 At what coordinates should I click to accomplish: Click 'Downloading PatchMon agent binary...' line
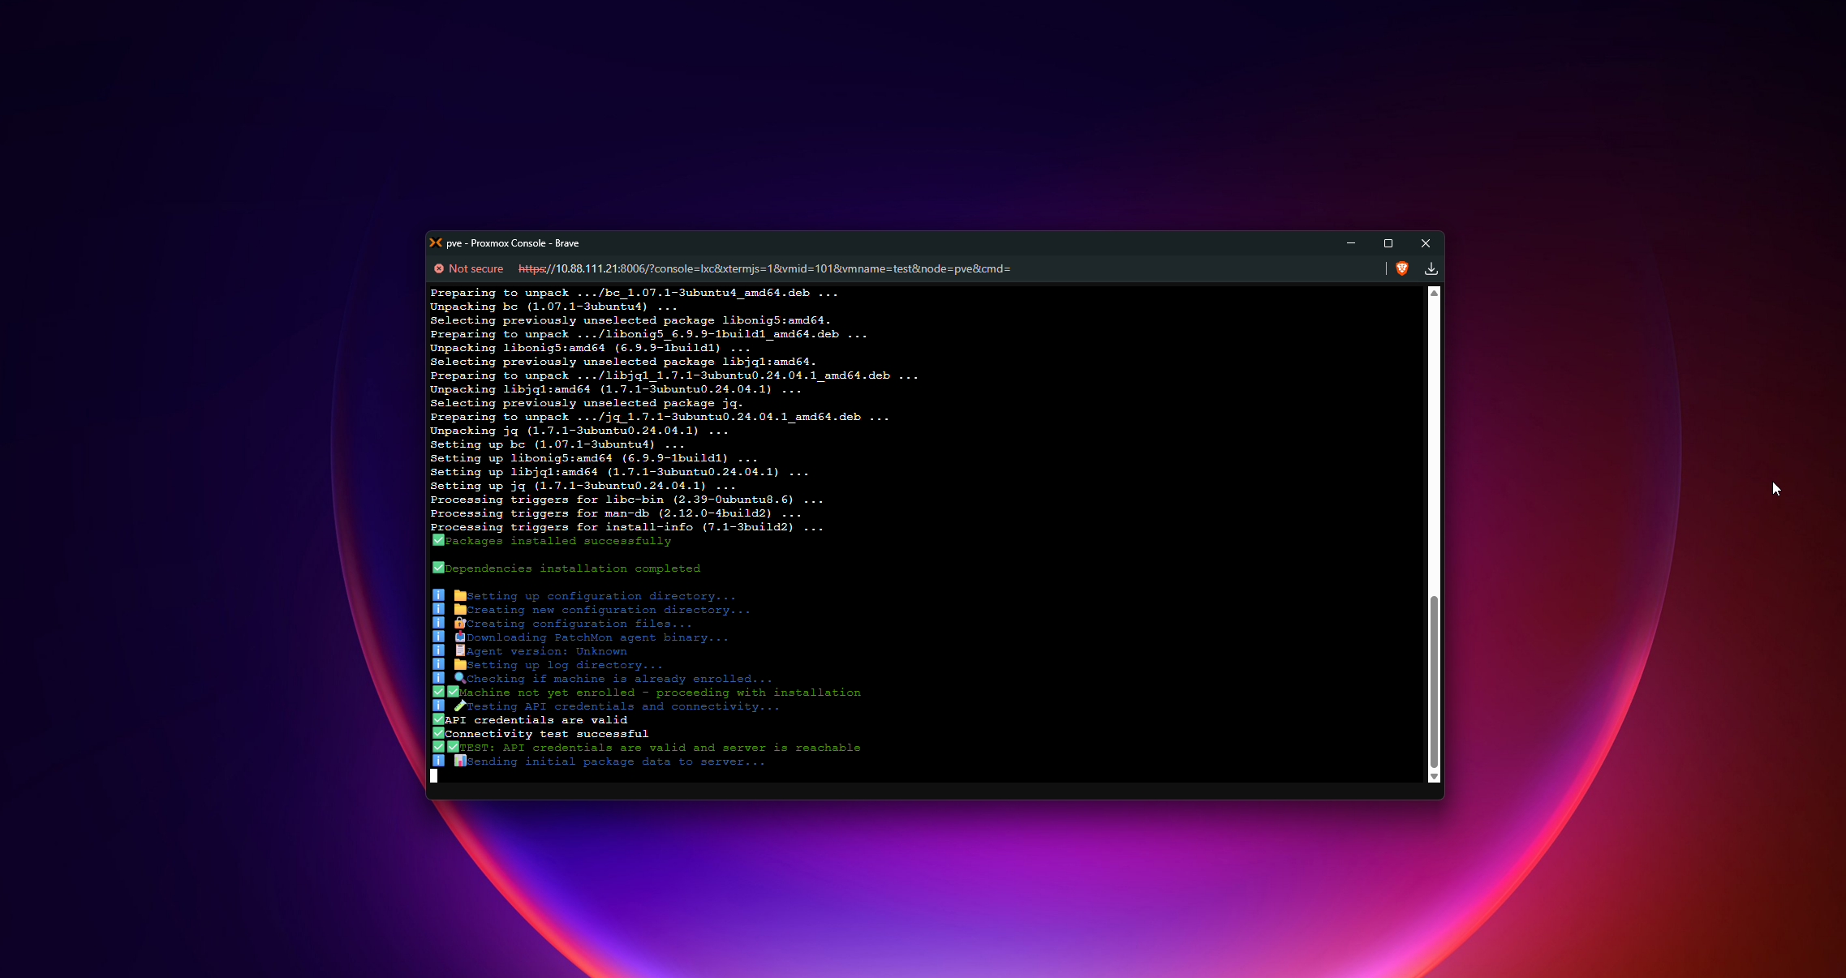point(580,637)
